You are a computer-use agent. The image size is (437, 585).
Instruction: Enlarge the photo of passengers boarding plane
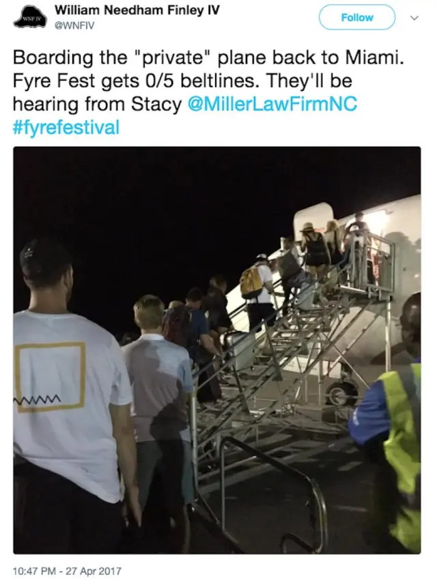(217, 350)
